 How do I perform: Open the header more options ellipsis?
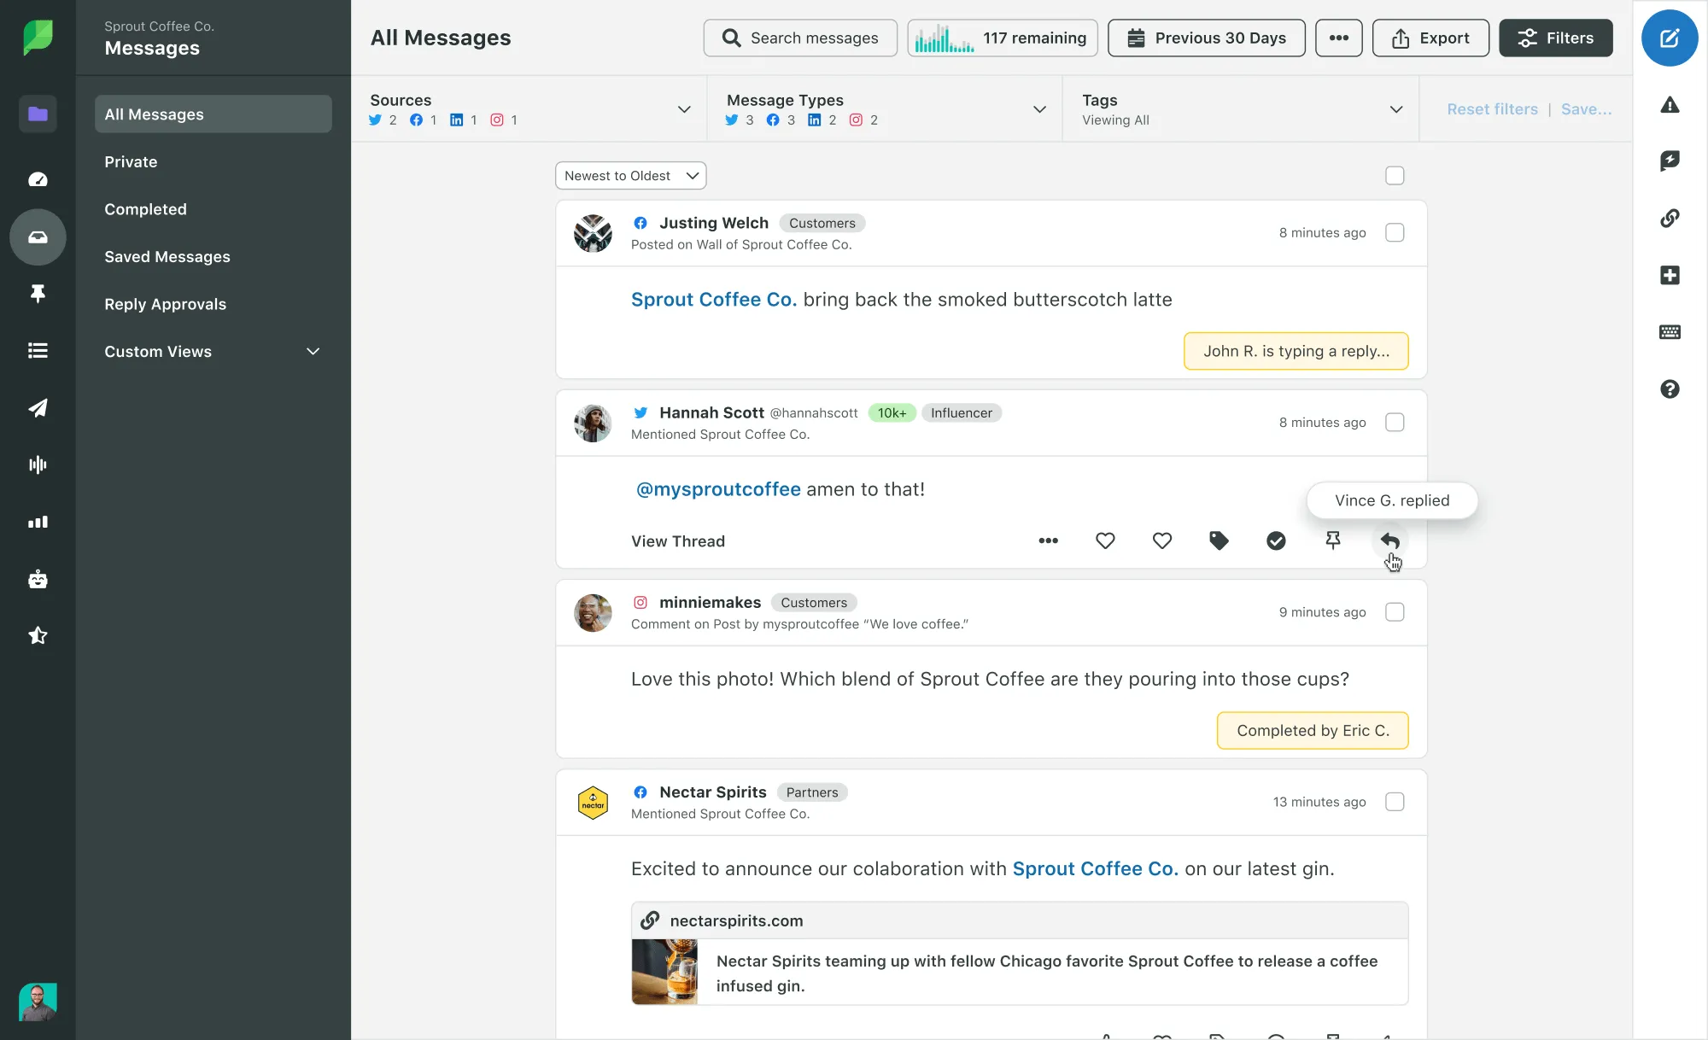[1338, 38]
